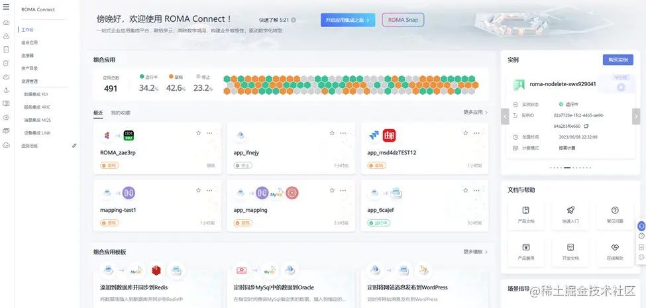Show next instance with right arrow
This screenshot has width=646, height=308.
tap(636, 117)
